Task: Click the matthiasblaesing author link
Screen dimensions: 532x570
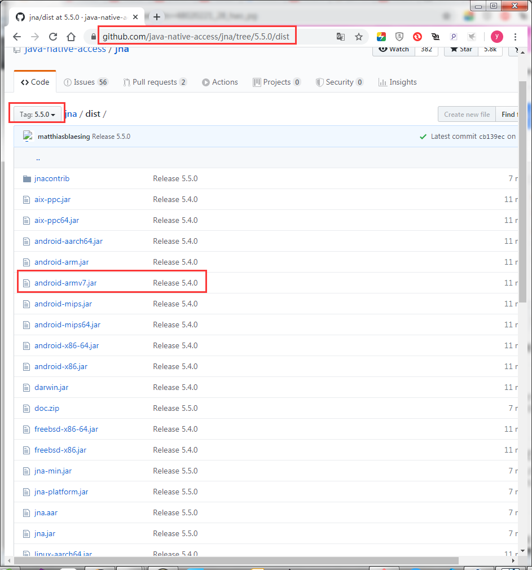Action: click(64, 137)
